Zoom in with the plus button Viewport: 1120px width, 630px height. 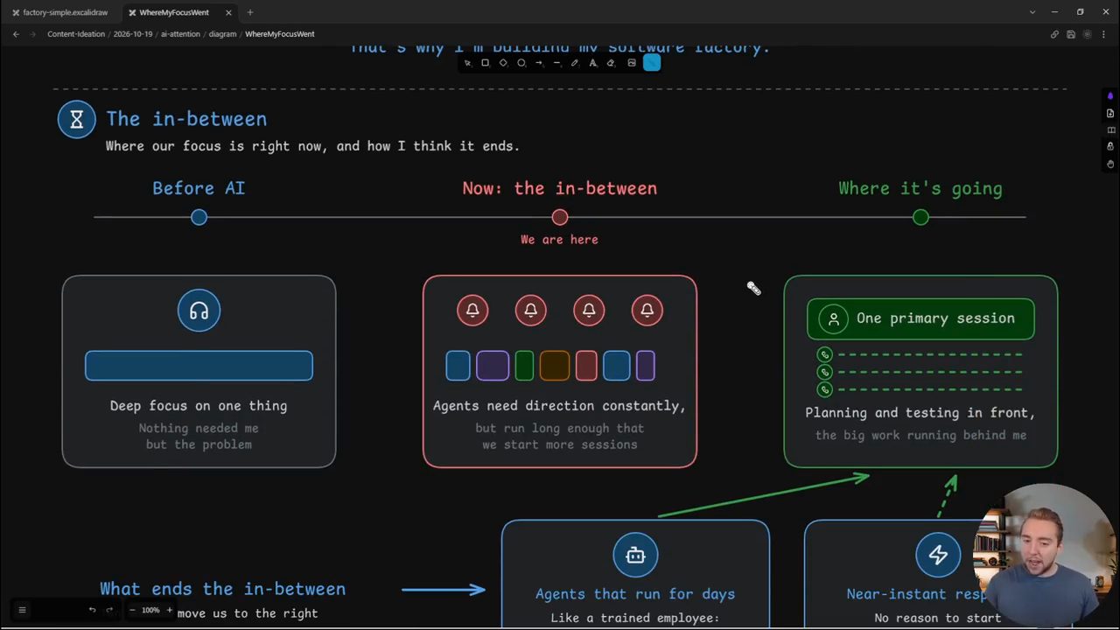(170, 610)
